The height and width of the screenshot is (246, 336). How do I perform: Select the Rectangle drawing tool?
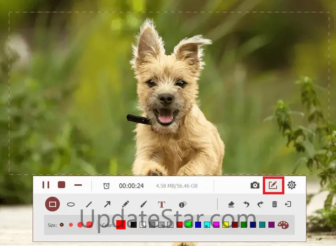[53, 204]
